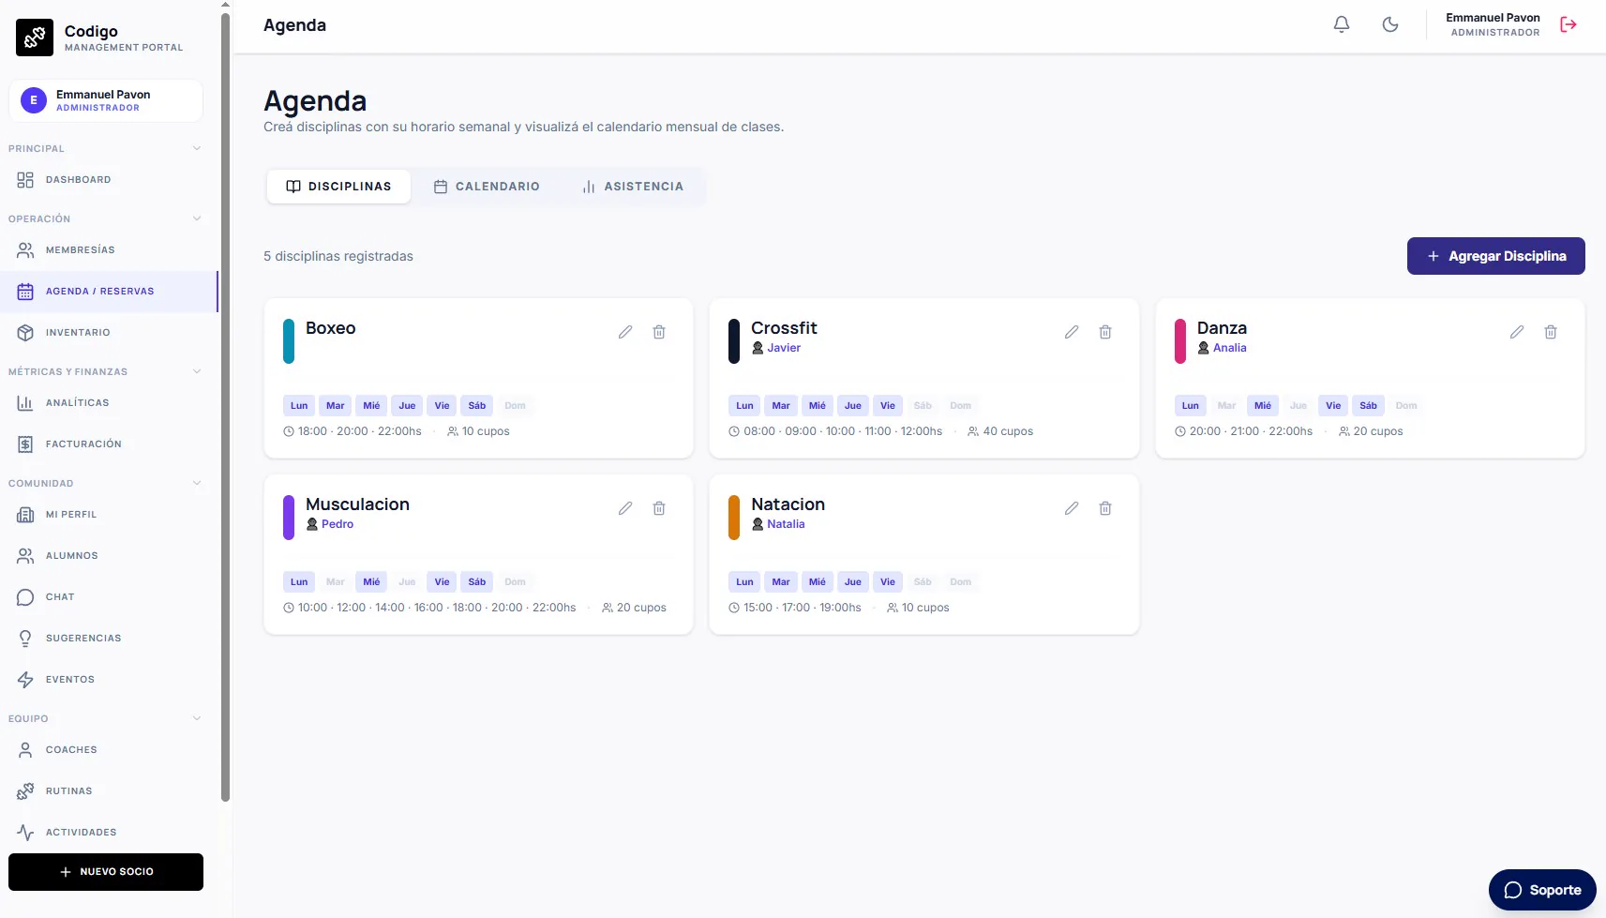Click the trash icon on the Musculacion card
1606x918 pixels.
659,508
